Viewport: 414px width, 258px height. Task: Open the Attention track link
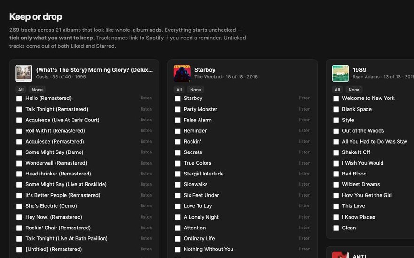point(195,228)
